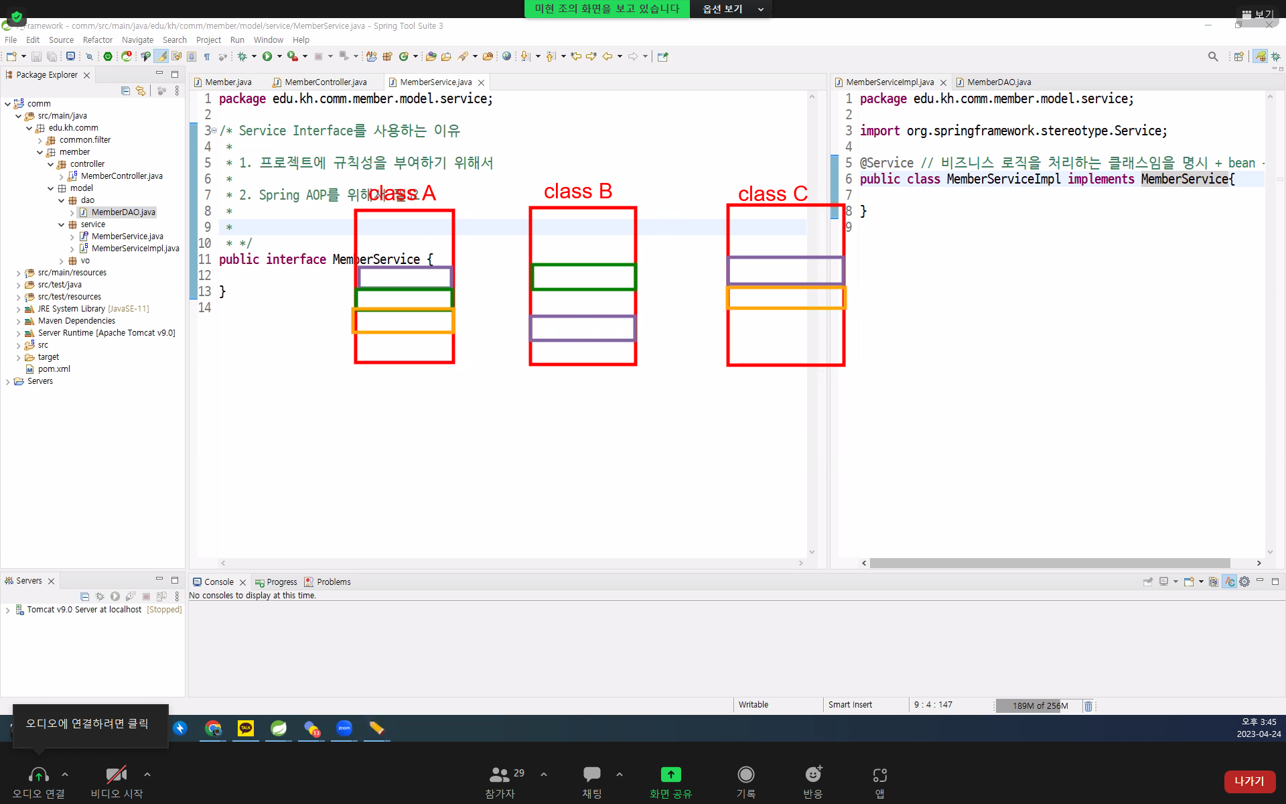
Task: Open Package Explorer View Menu dots
Action: (x=177, y=90)
